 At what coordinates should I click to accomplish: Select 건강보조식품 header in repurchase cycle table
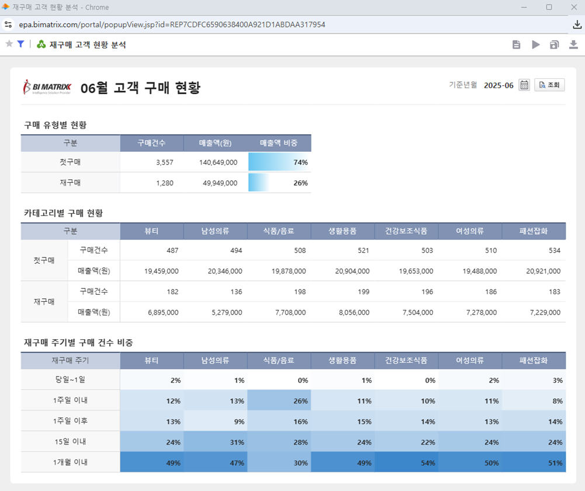406,360
